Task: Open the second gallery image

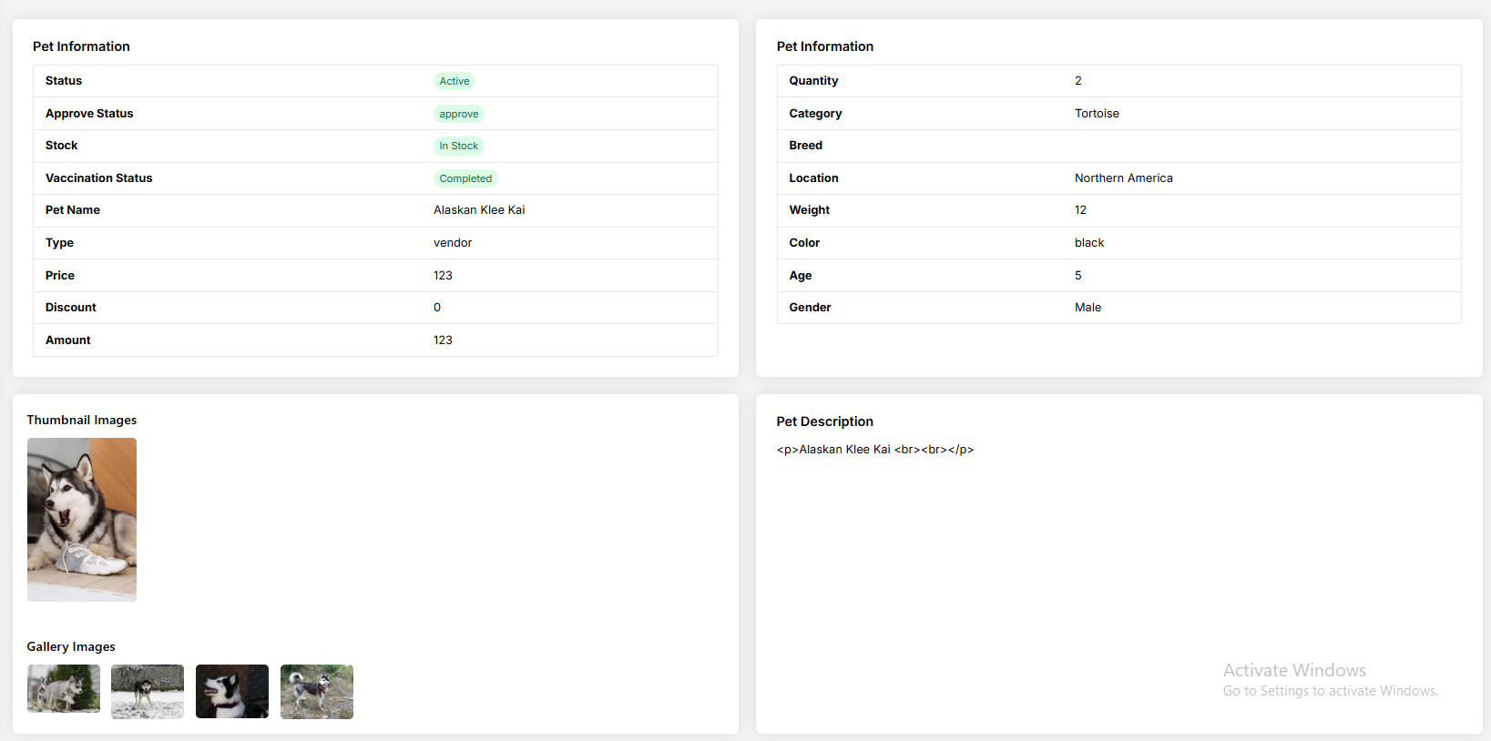Action: point(148,691)
